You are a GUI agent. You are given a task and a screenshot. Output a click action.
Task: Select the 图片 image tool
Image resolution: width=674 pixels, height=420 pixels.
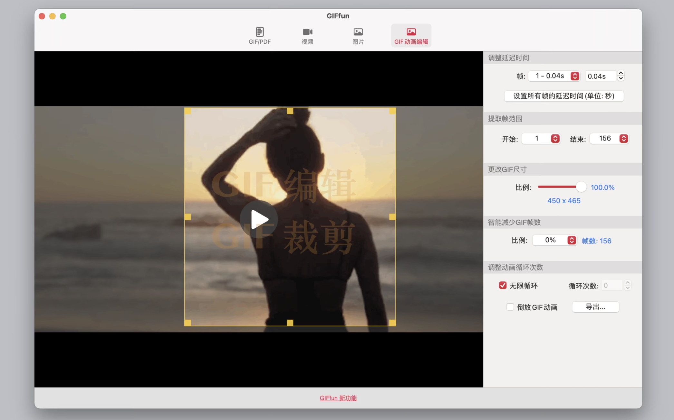pyautogui.click(x=358, y=35)
